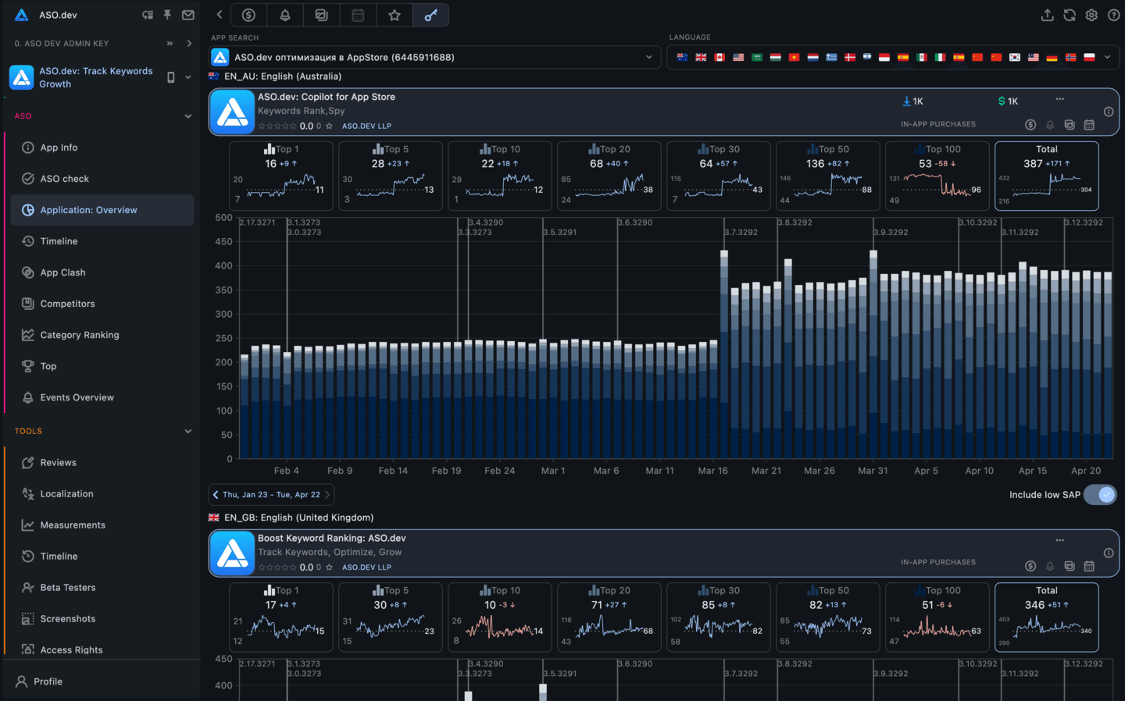The width and height of the screenshot is (1125, 701).
Task: Open the app search dropdown
Action: coord(648,56)
